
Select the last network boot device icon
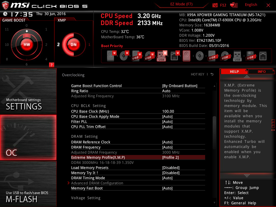[263, 56]
